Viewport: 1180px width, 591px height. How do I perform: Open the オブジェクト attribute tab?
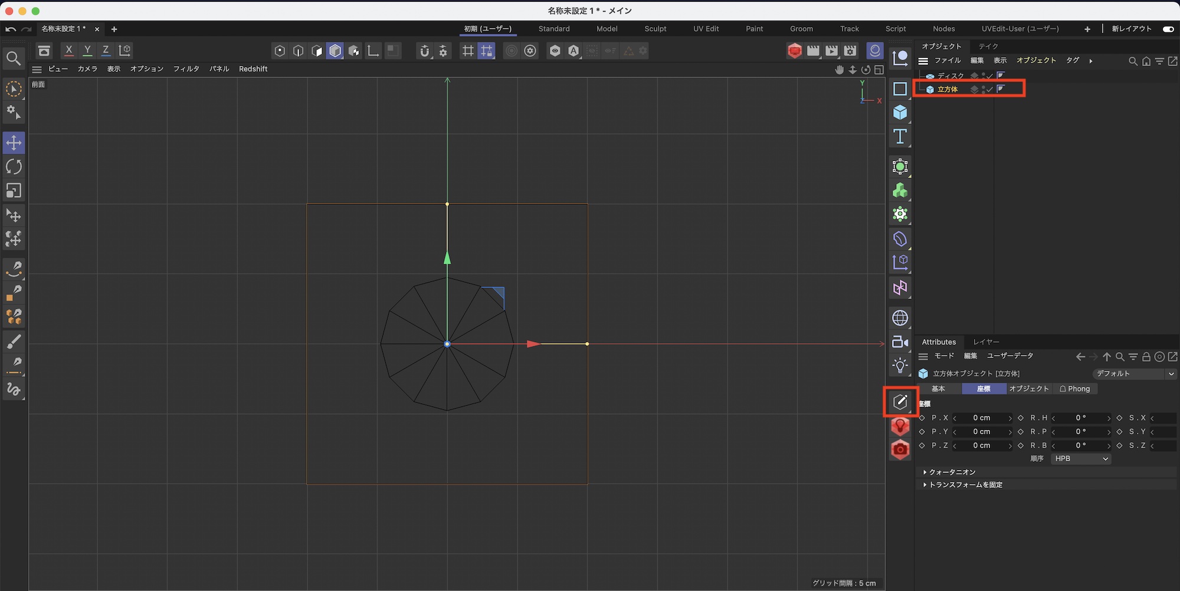[1029, 389]
